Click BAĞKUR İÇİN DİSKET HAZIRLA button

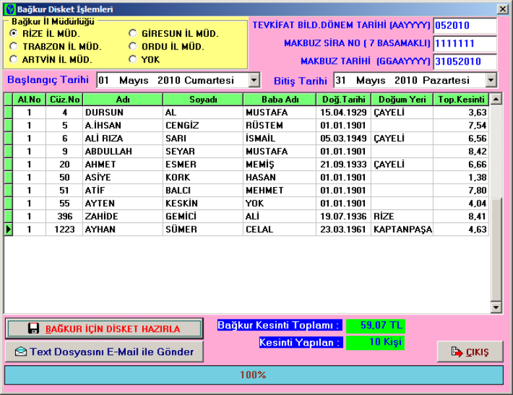(104, 329)
